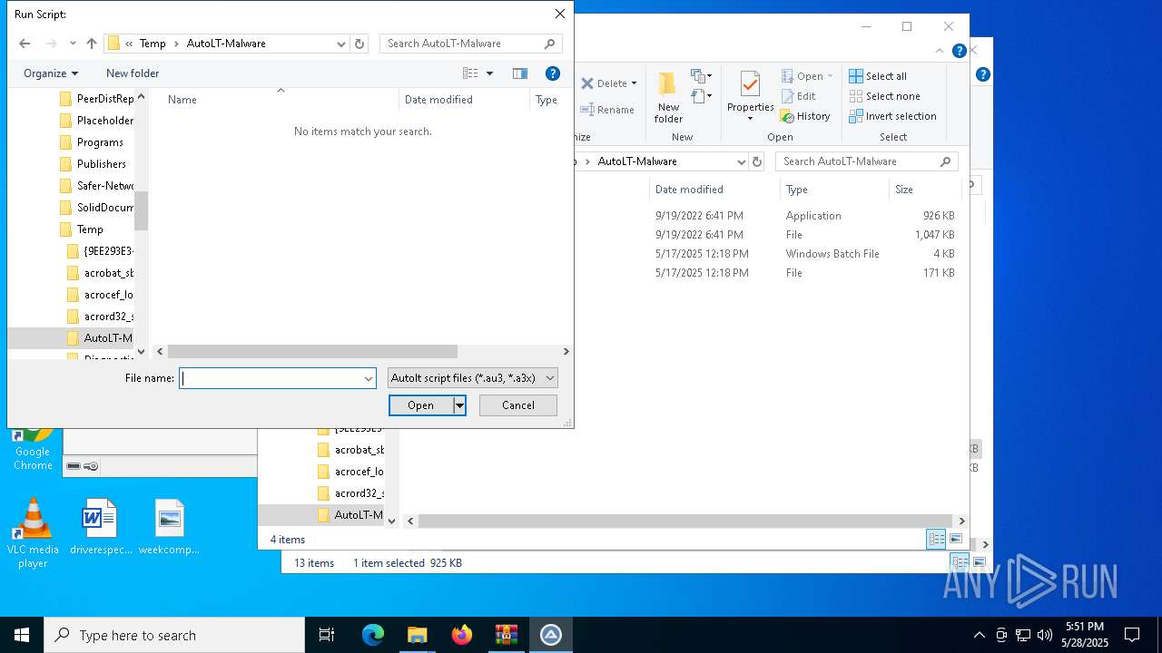Change view layout icon in dialog
Image resolution: width=1162 pixels, height=653 pixels.
[x=470, y=73]
